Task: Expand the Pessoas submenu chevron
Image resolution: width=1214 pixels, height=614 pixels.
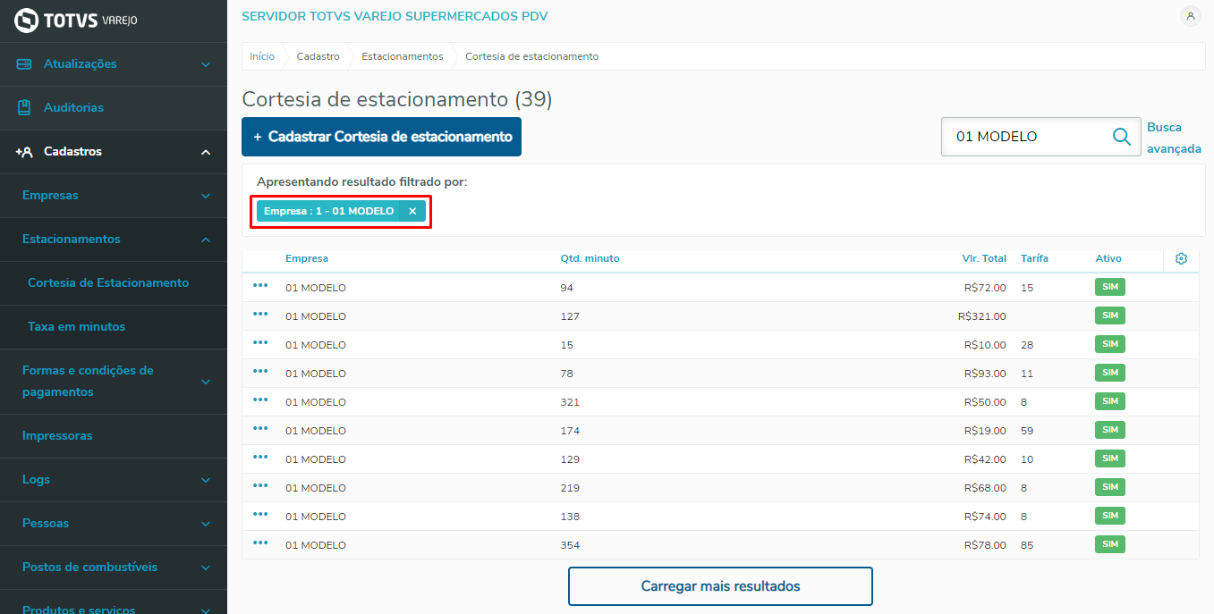Action: (x=206, y=524)
